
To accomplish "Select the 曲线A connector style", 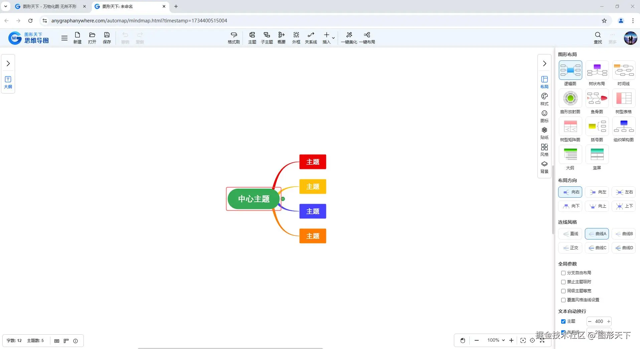I will [x=597, y=234].
